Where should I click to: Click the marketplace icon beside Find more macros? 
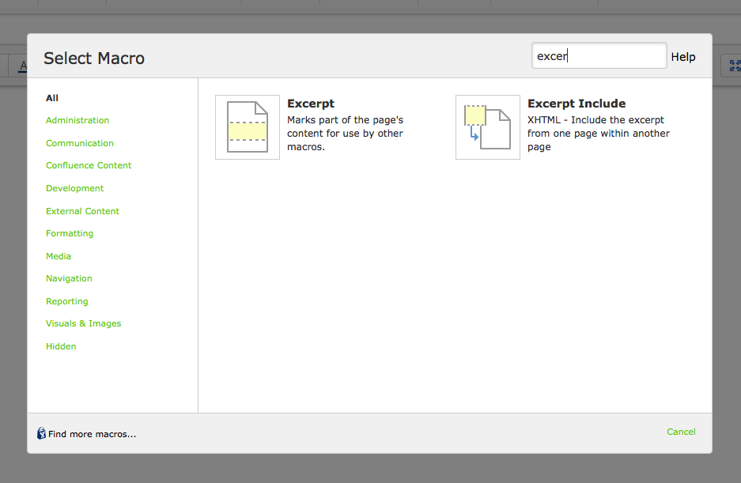41,433
